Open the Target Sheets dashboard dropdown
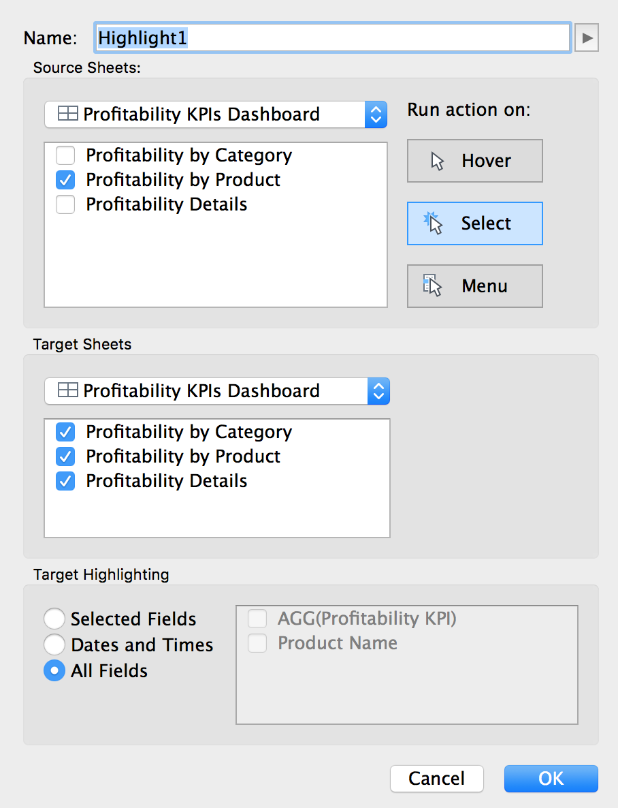The image size is (618, 808). pyautogui.click(x=217, y=391)
